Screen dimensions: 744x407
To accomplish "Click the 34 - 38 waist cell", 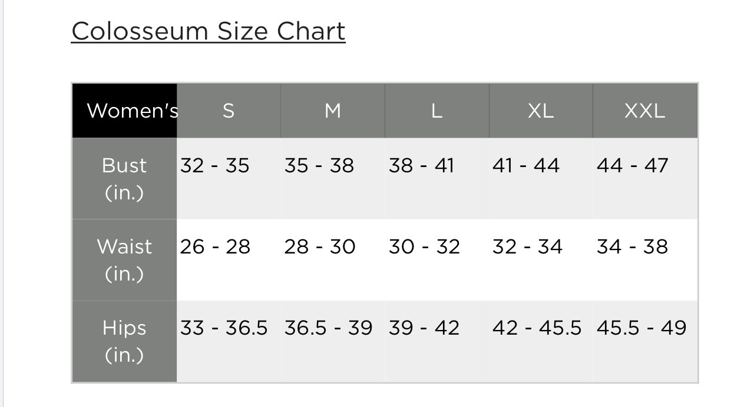I will point(632,247).
